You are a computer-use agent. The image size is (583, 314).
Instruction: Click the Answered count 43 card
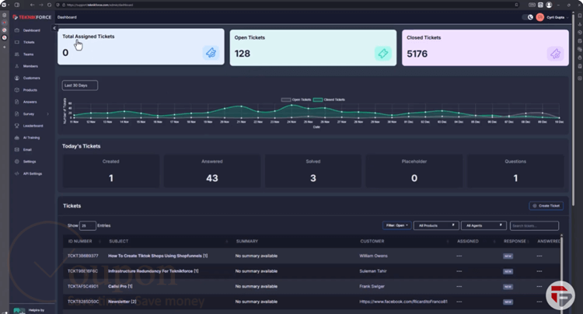click(x=212, y=171)
